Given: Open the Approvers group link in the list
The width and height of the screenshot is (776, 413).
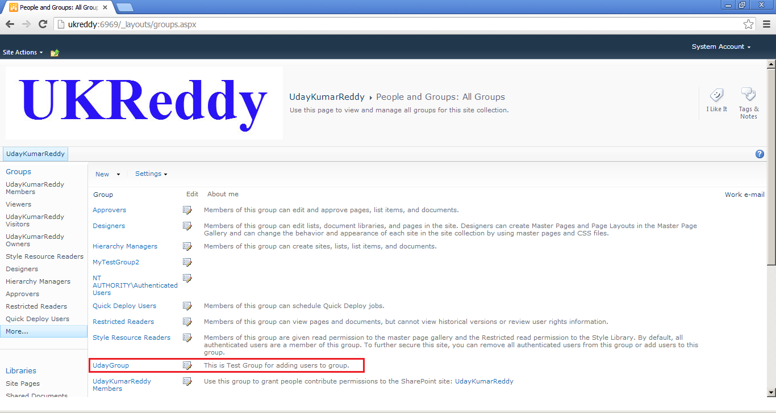Looking at the screenshot, I should [x=110, y=210].
